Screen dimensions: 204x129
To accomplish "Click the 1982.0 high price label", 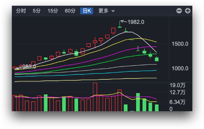I will pos(136,22).
